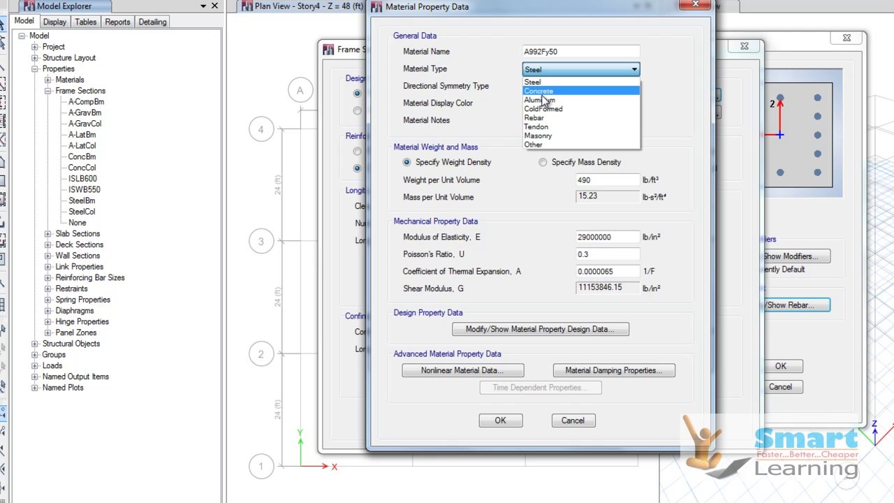Expand the Structure Layout node

click(35, 58)
